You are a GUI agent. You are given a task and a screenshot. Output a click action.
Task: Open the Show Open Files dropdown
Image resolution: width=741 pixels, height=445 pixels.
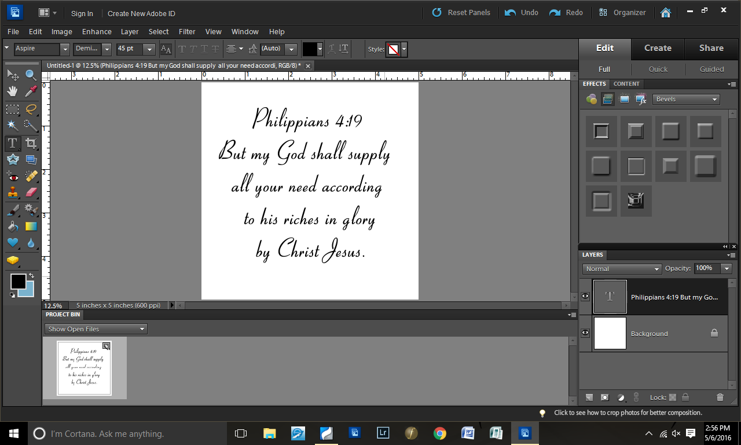click(x=95, y=329)
